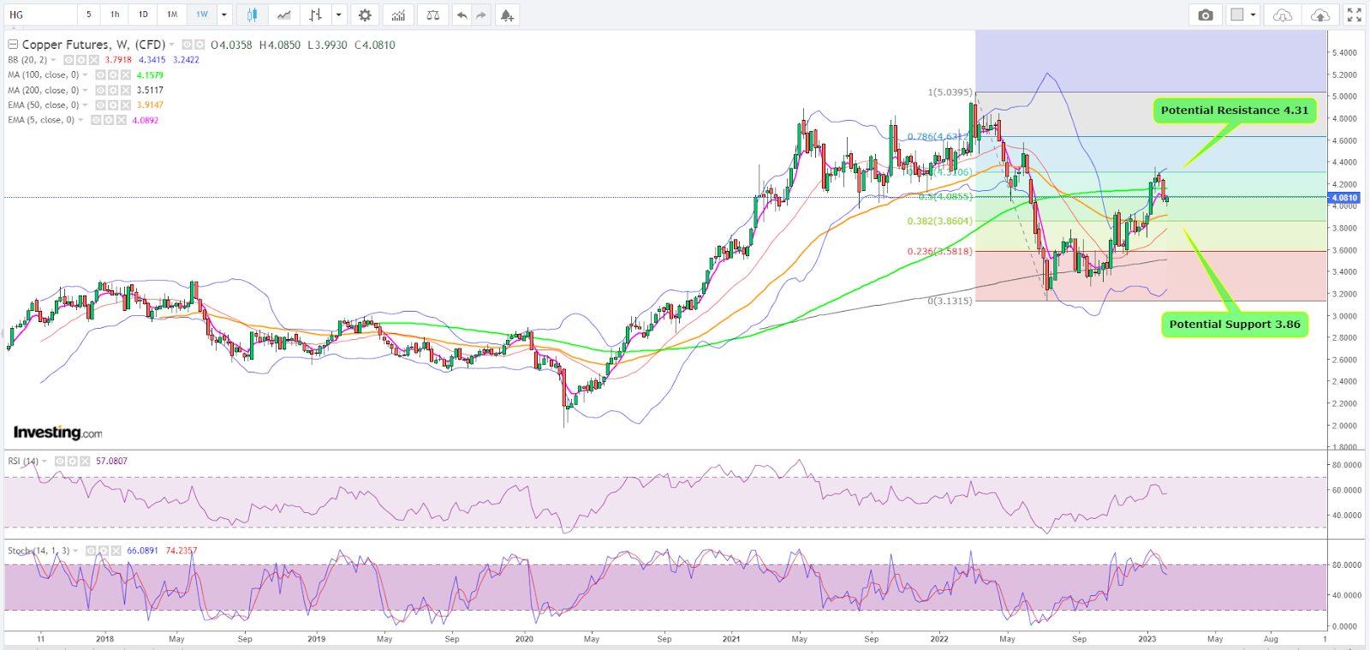Viewport: 1370px width, 650px height.
Task: Remove EMA (5, close, 0) indicator
Action: [x=122, y=120]
